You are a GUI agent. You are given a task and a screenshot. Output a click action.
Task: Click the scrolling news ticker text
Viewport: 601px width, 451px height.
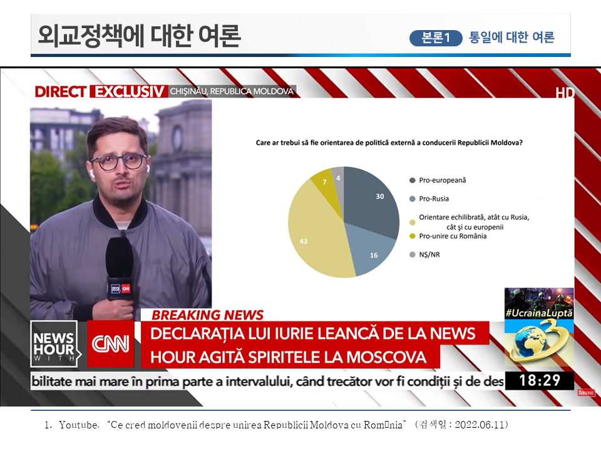coord(267,381)
